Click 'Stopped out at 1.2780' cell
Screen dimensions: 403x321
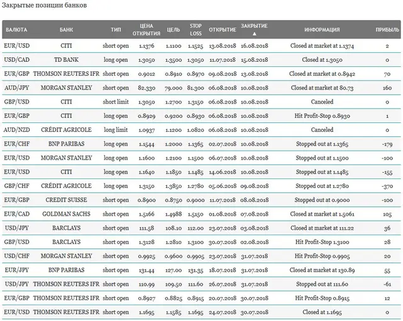coord(322,186)
